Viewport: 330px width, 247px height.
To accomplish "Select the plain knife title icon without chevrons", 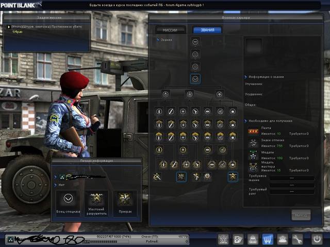I will pyautogui.click(x=171, y=111).
